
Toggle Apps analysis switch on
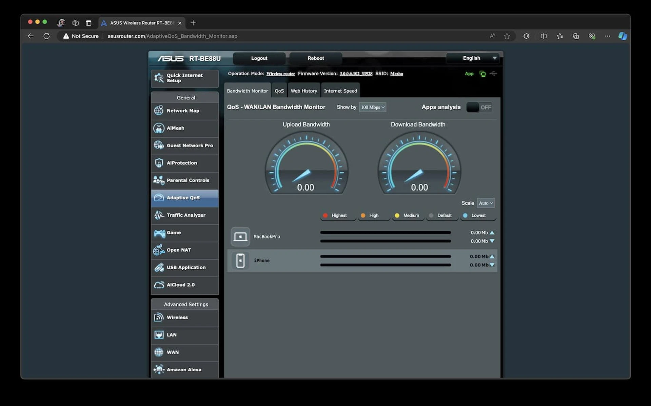[479, 107]
